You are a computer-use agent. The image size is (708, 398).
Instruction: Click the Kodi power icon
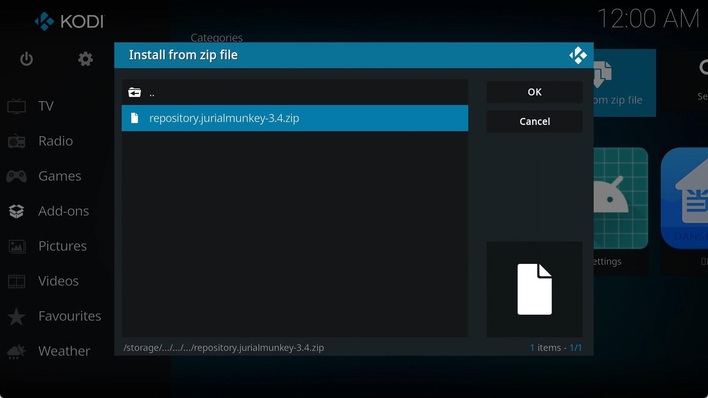click(27, 59)
